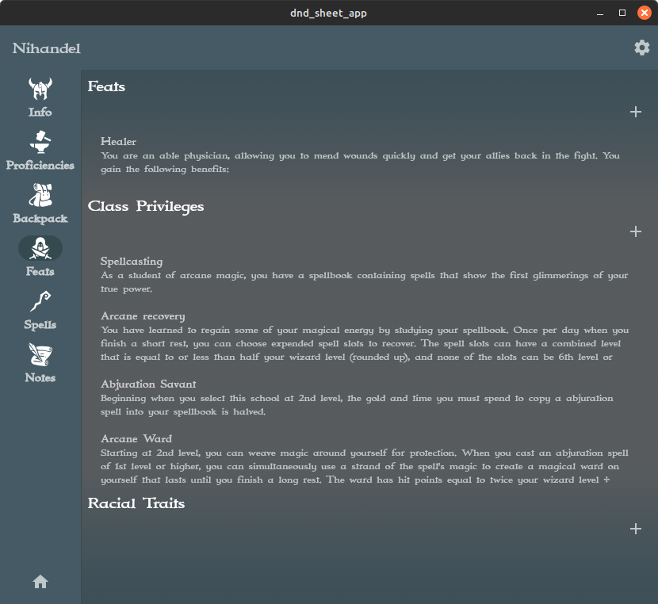
Task: Select the Feats sidebar icon
Action: [x=40, y=255]
